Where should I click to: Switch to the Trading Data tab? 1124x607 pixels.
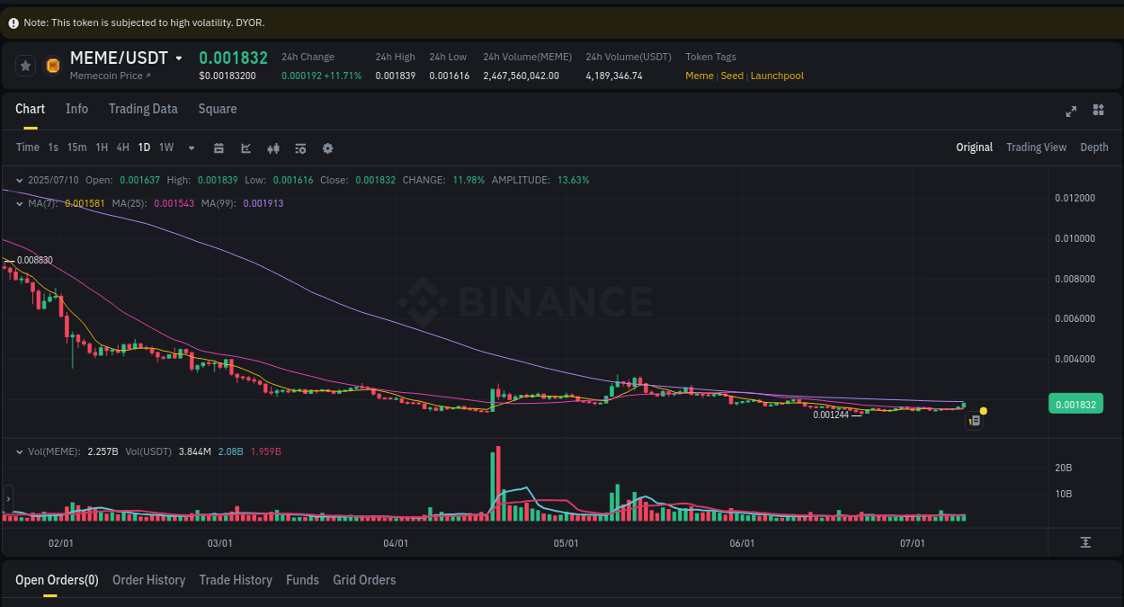[x=143, y=109]
